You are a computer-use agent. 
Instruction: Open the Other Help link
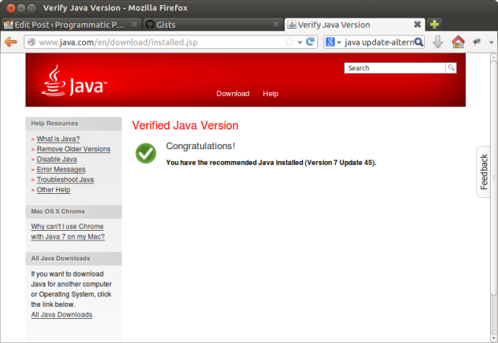click(x=53, y=190)
